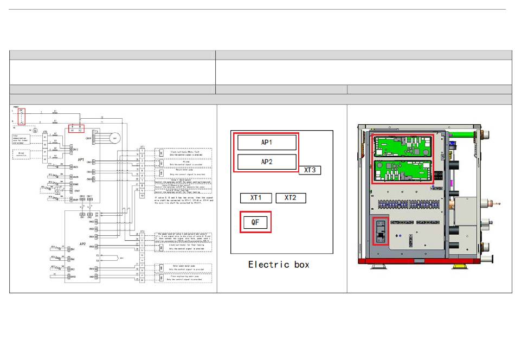515x347 pixels.
Task: Click the round motor symbol in the wiring diagram
Action: 114,138
